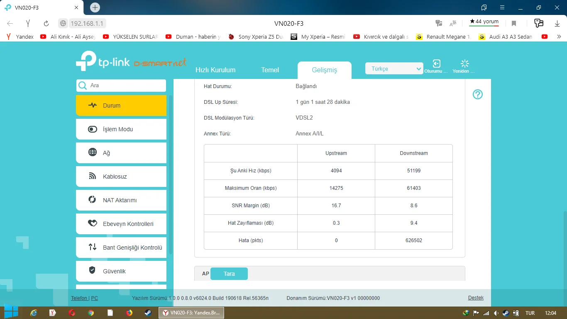
Task: Open the Kablosuz menu item
Action: 121,177
